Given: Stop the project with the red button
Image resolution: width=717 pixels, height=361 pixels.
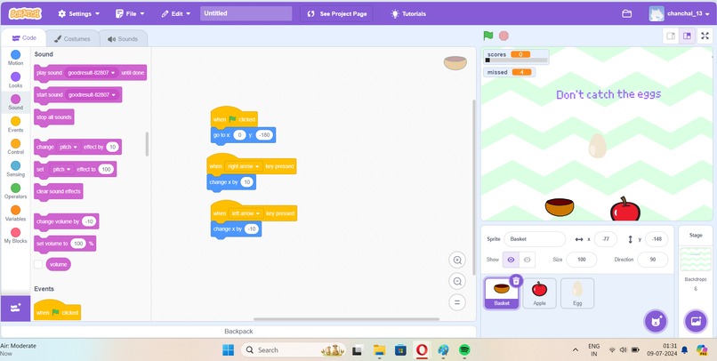Looking at the screenshot, I should point(504,36).
